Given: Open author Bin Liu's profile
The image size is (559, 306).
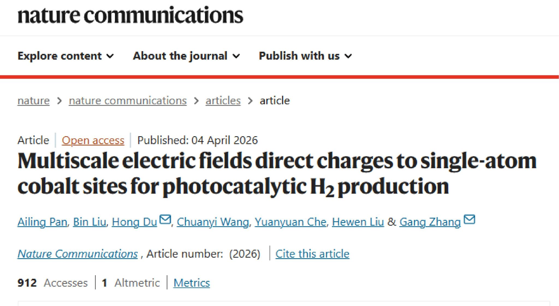Looking at the screenshot, I should click(x=90, y=222).
